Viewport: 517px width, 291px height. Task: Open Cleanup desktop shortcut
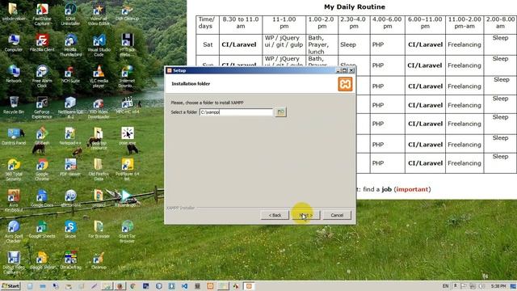[99, 260]
